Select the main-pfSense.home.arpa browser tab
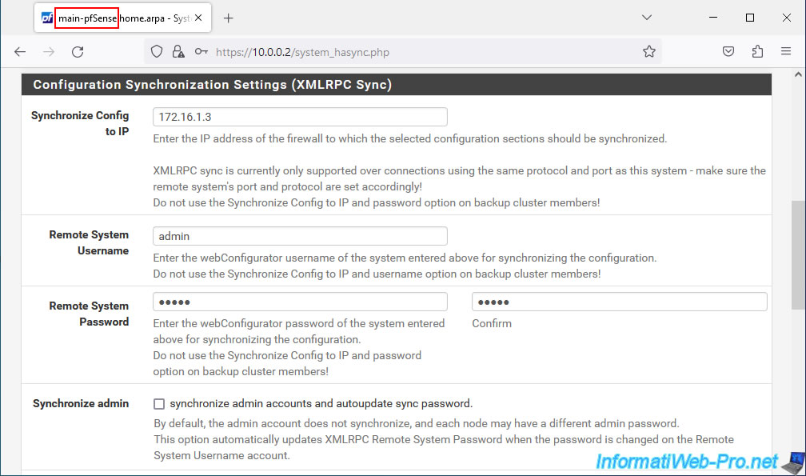806x476 pixels. (x=123, y=18)
